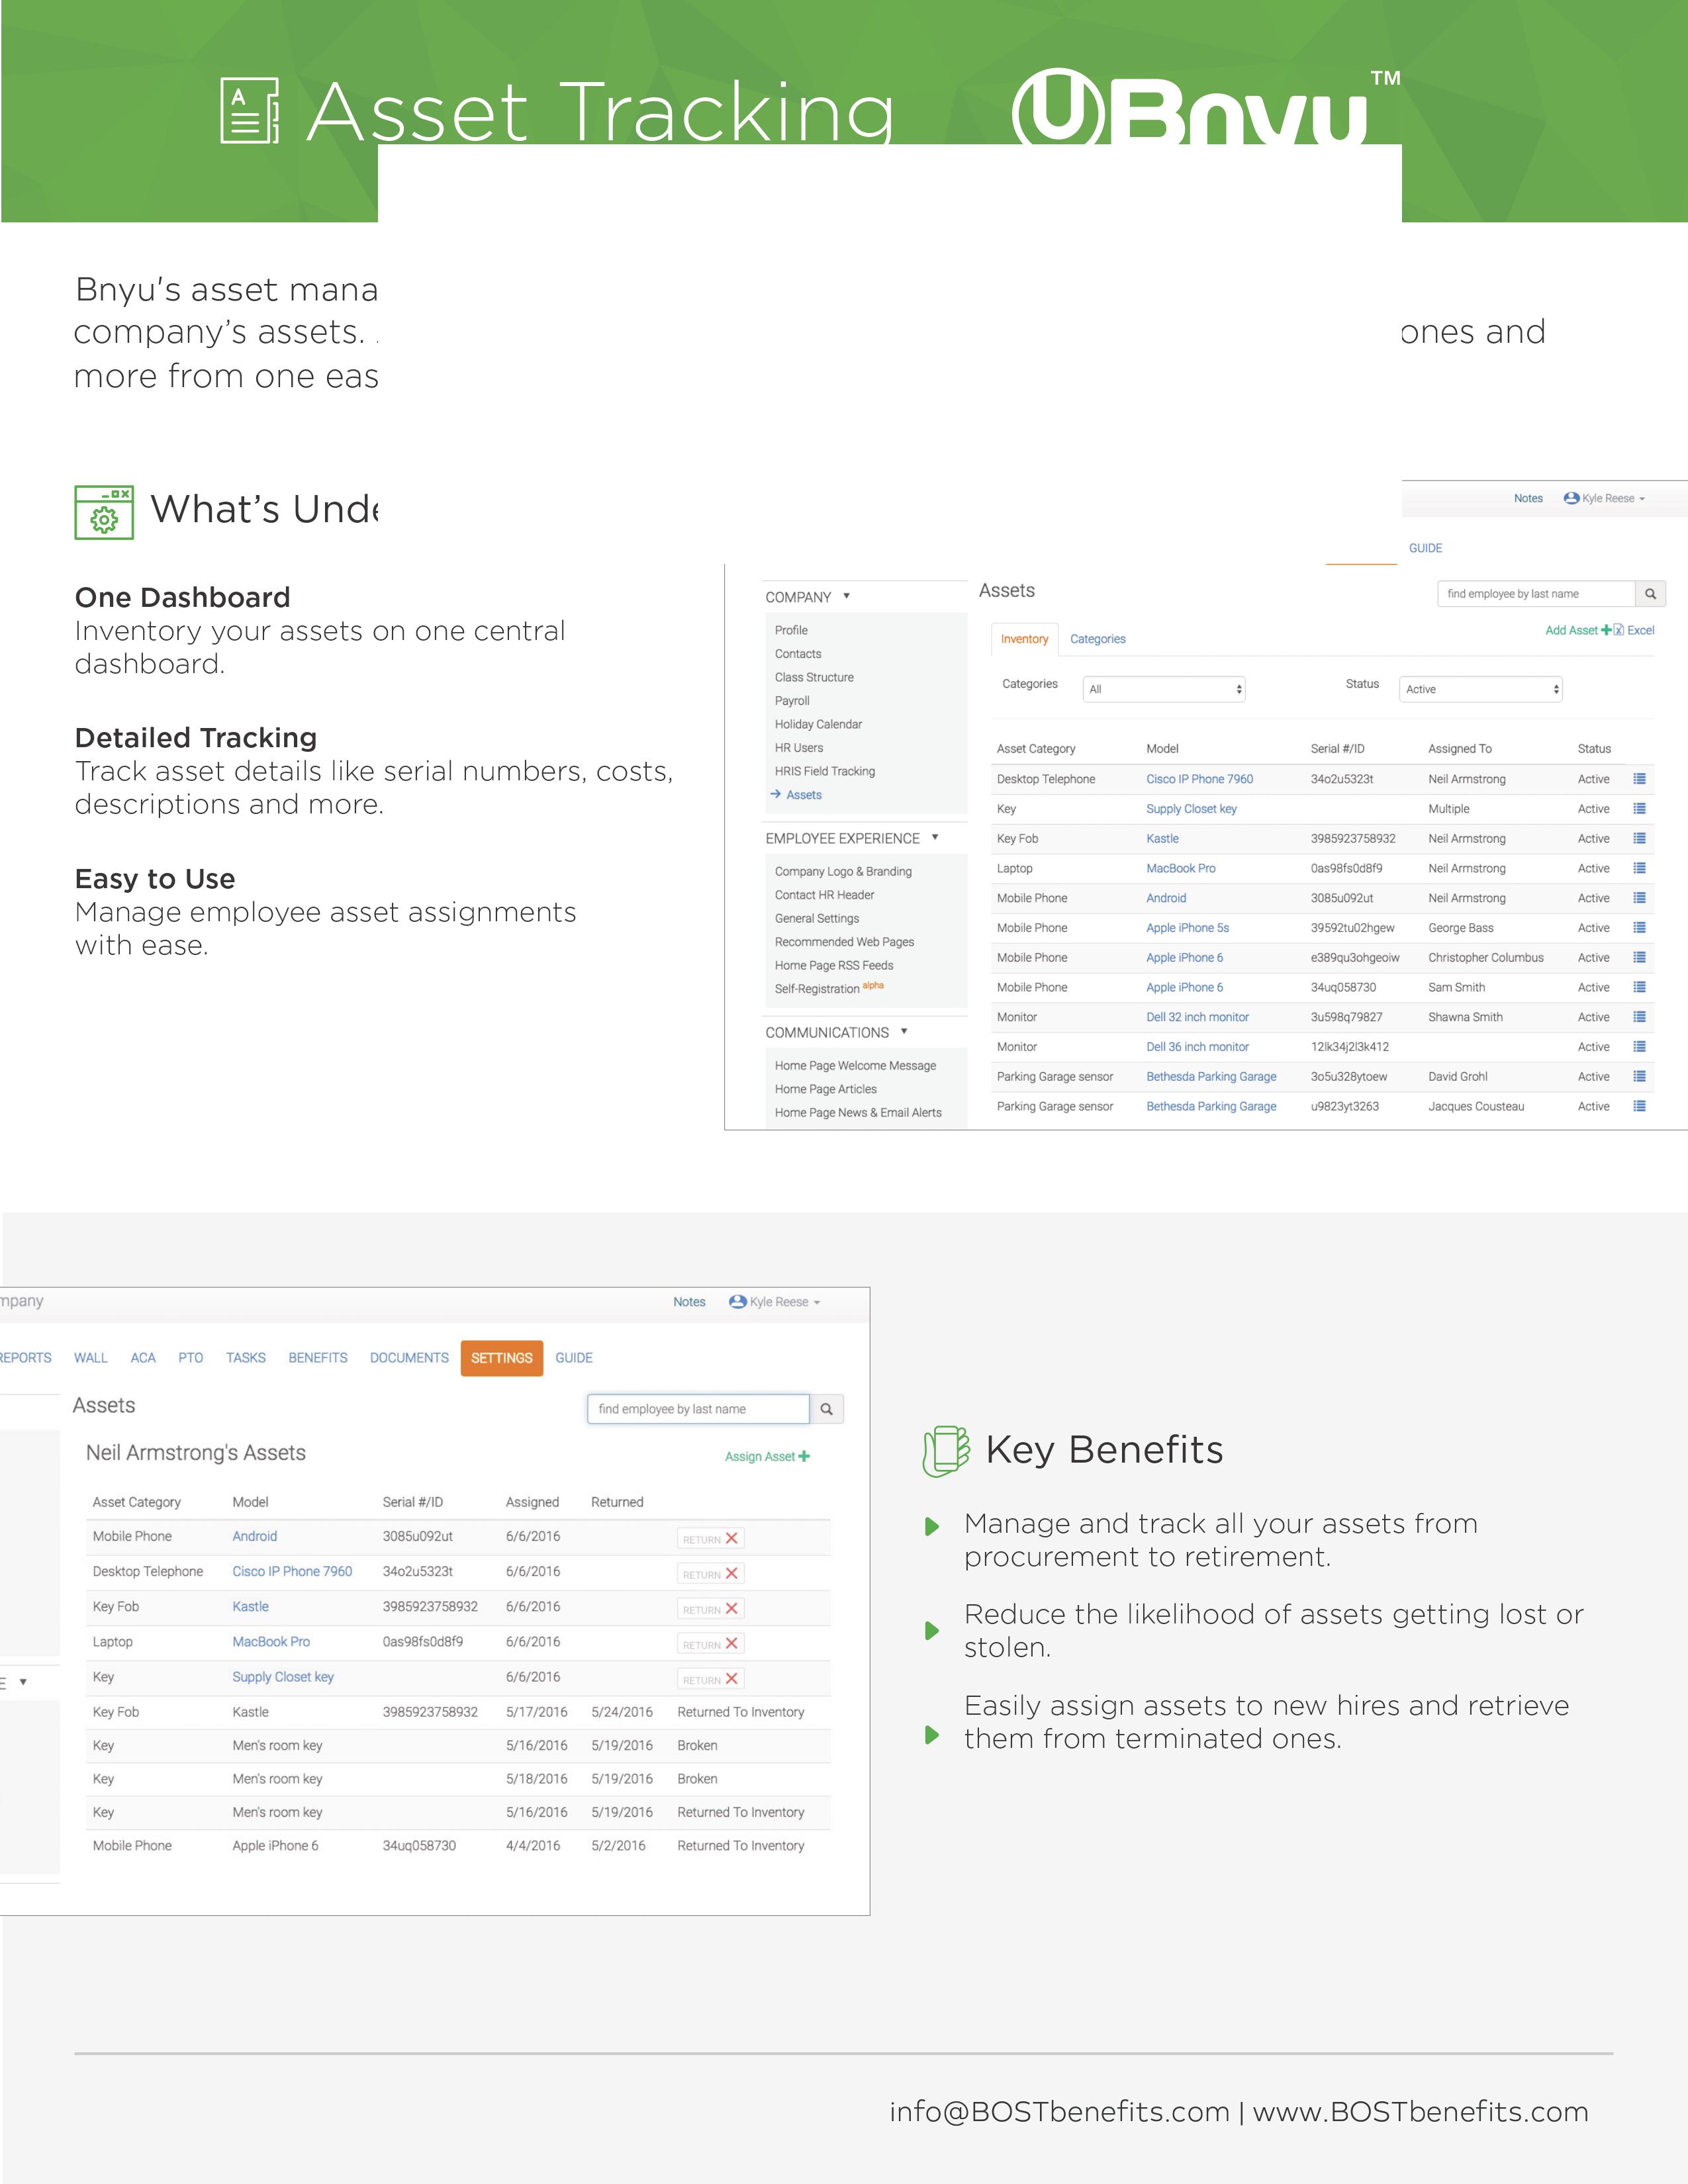Click Kyle Reese user avatar in lower panel

coord(738,1302)
